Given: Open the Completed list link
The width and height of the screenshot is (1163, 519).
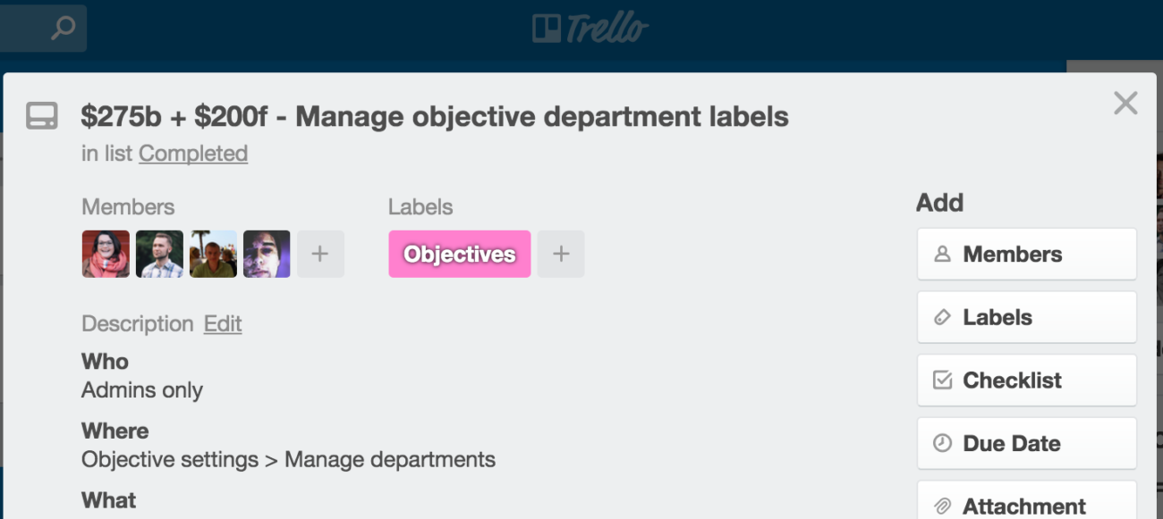Looking at the screenshot, I should tap(193, 154).
